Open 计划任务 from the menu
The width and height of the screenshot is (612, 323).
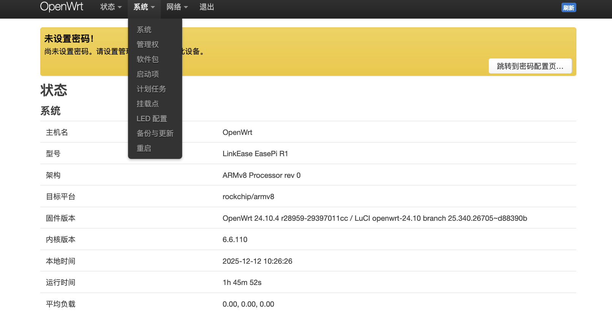click(151, 89)
